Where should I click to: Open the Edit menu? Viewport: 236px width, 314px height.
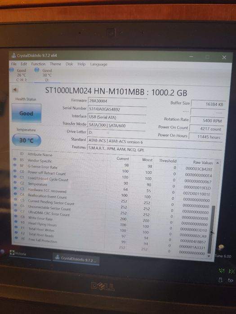coord(24,64)
